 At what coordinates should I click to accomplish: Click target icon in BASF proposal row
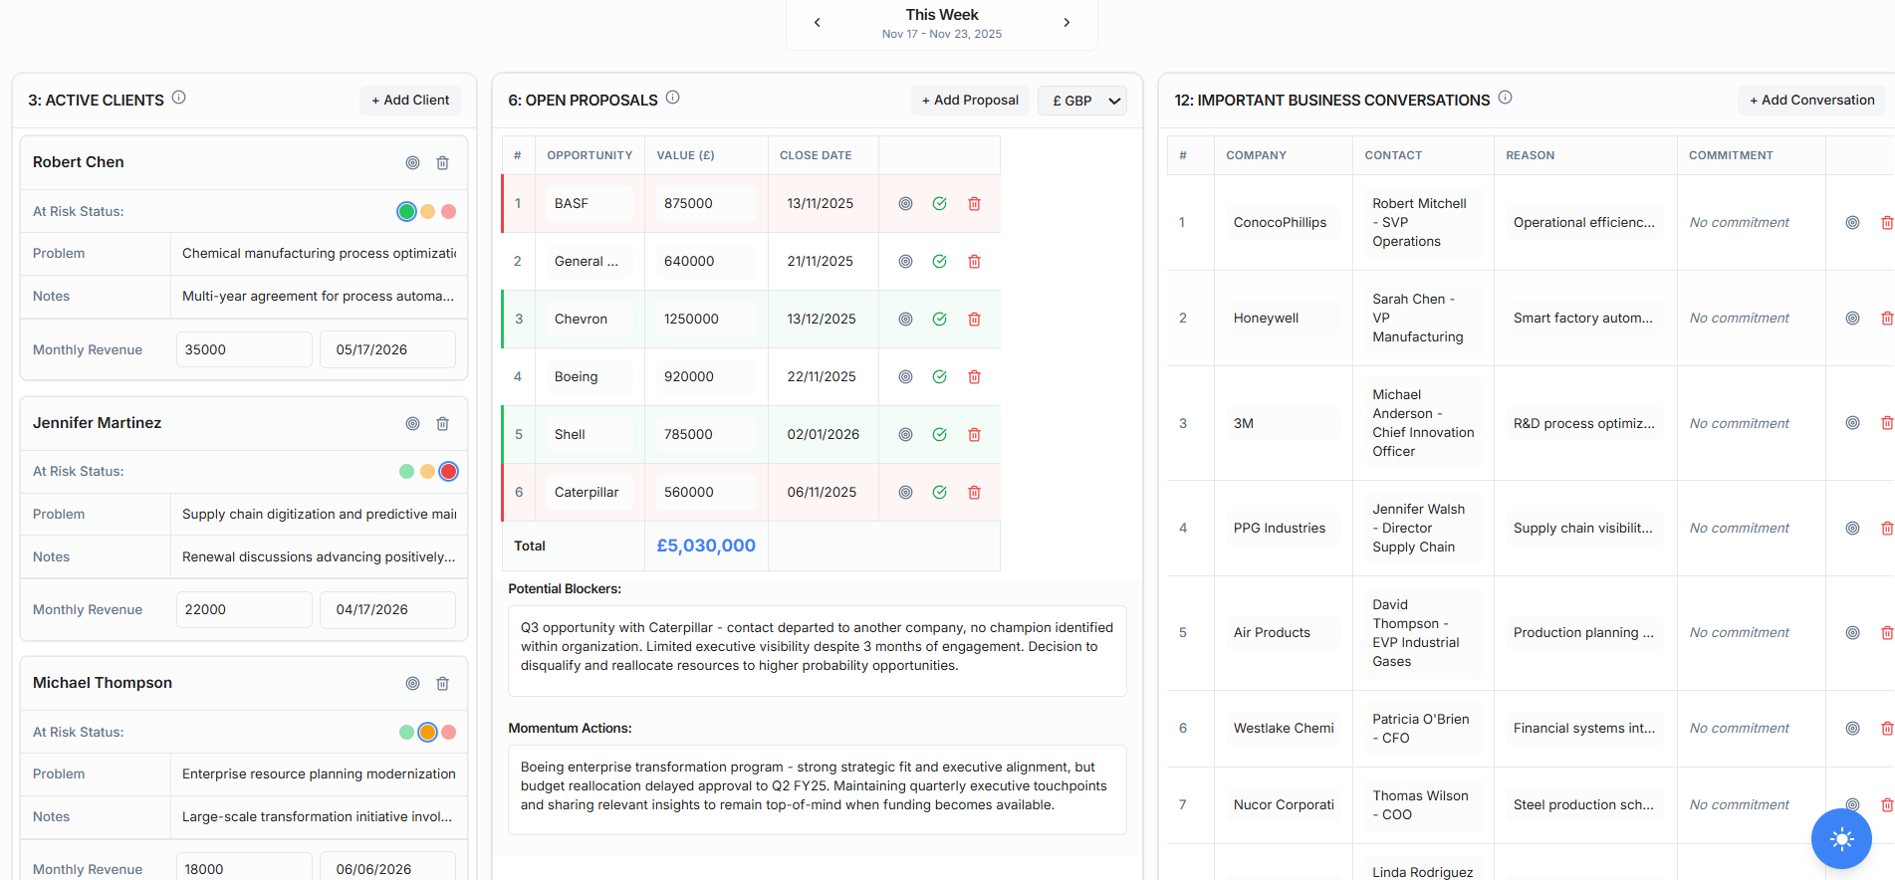point(905,204)
